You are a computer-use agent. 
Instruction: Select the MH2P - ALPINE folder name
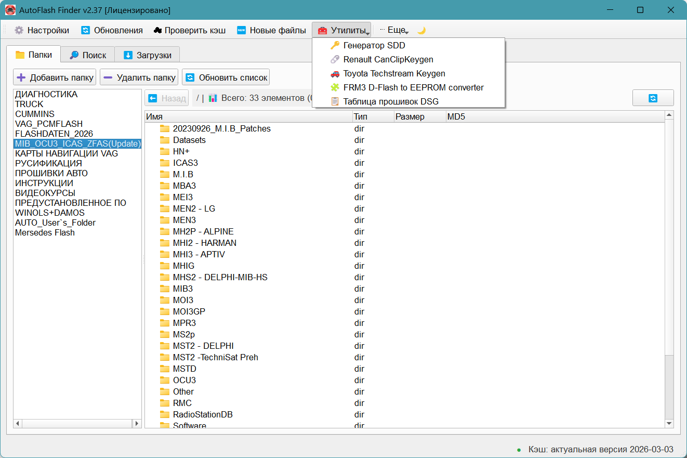(203, 231)
